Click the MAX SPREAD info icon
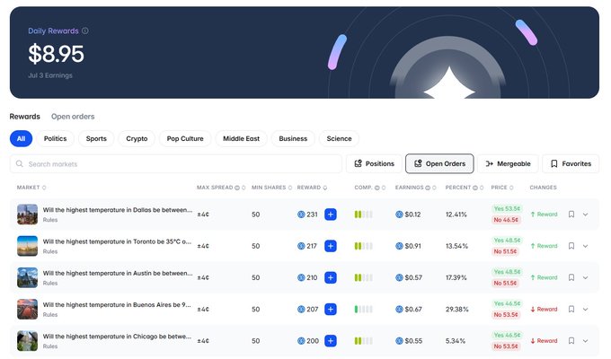 (x=237, y=188)
